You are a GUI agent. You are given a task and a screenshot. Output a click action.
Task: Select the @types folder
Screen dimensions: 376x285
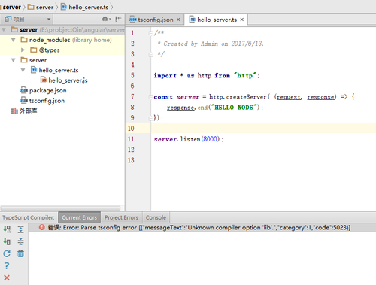(x=45, y=50)
